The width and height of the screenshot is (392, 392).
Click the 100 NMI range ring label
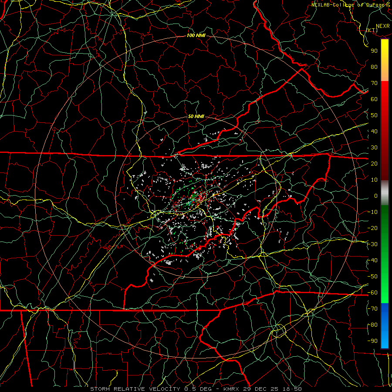(196, 36)
